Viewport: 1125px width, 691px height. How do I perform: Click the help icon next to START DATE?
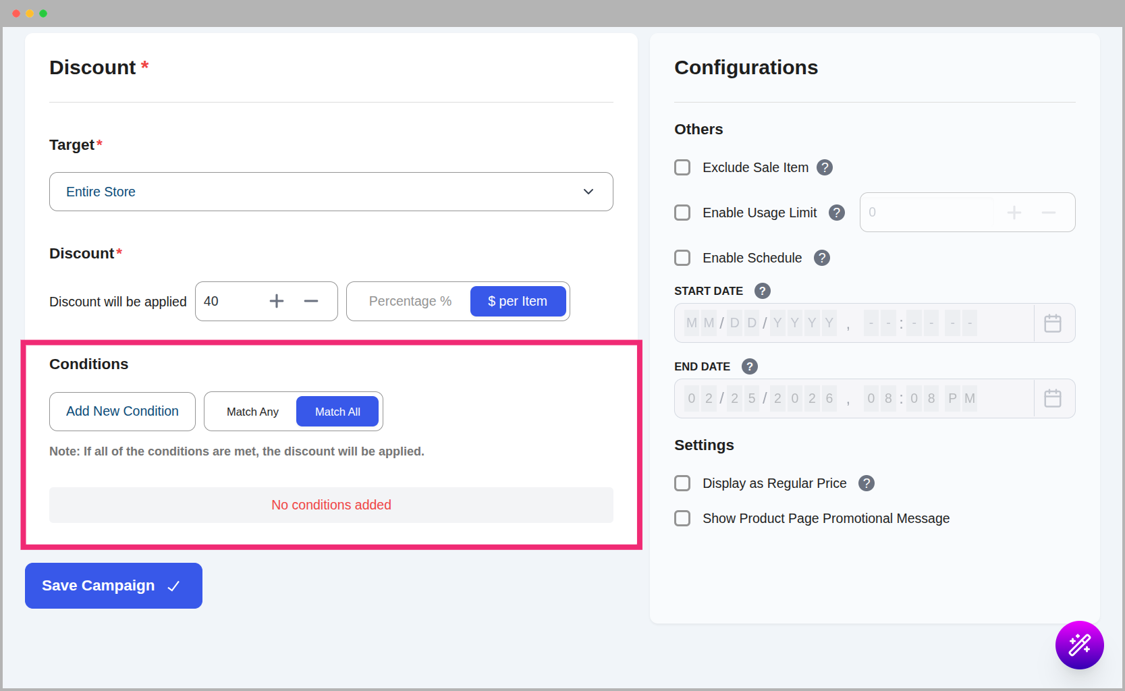click(x=762, y=291)
